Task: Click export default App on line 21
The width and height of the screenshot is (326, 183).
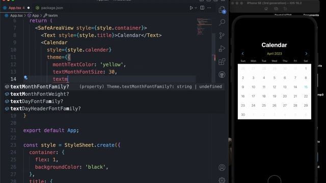Action: click(x=51, y=130)
